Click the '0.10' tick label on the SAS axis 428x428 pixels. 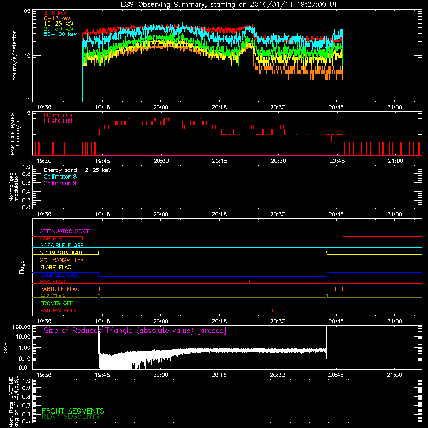(x=25, y=358)
